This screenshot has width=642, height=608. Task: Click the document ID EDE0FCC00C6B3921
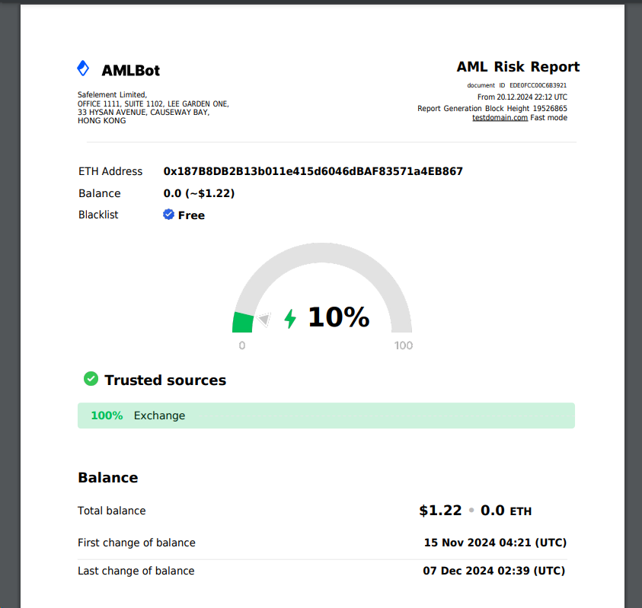click(x=538, y=86)
